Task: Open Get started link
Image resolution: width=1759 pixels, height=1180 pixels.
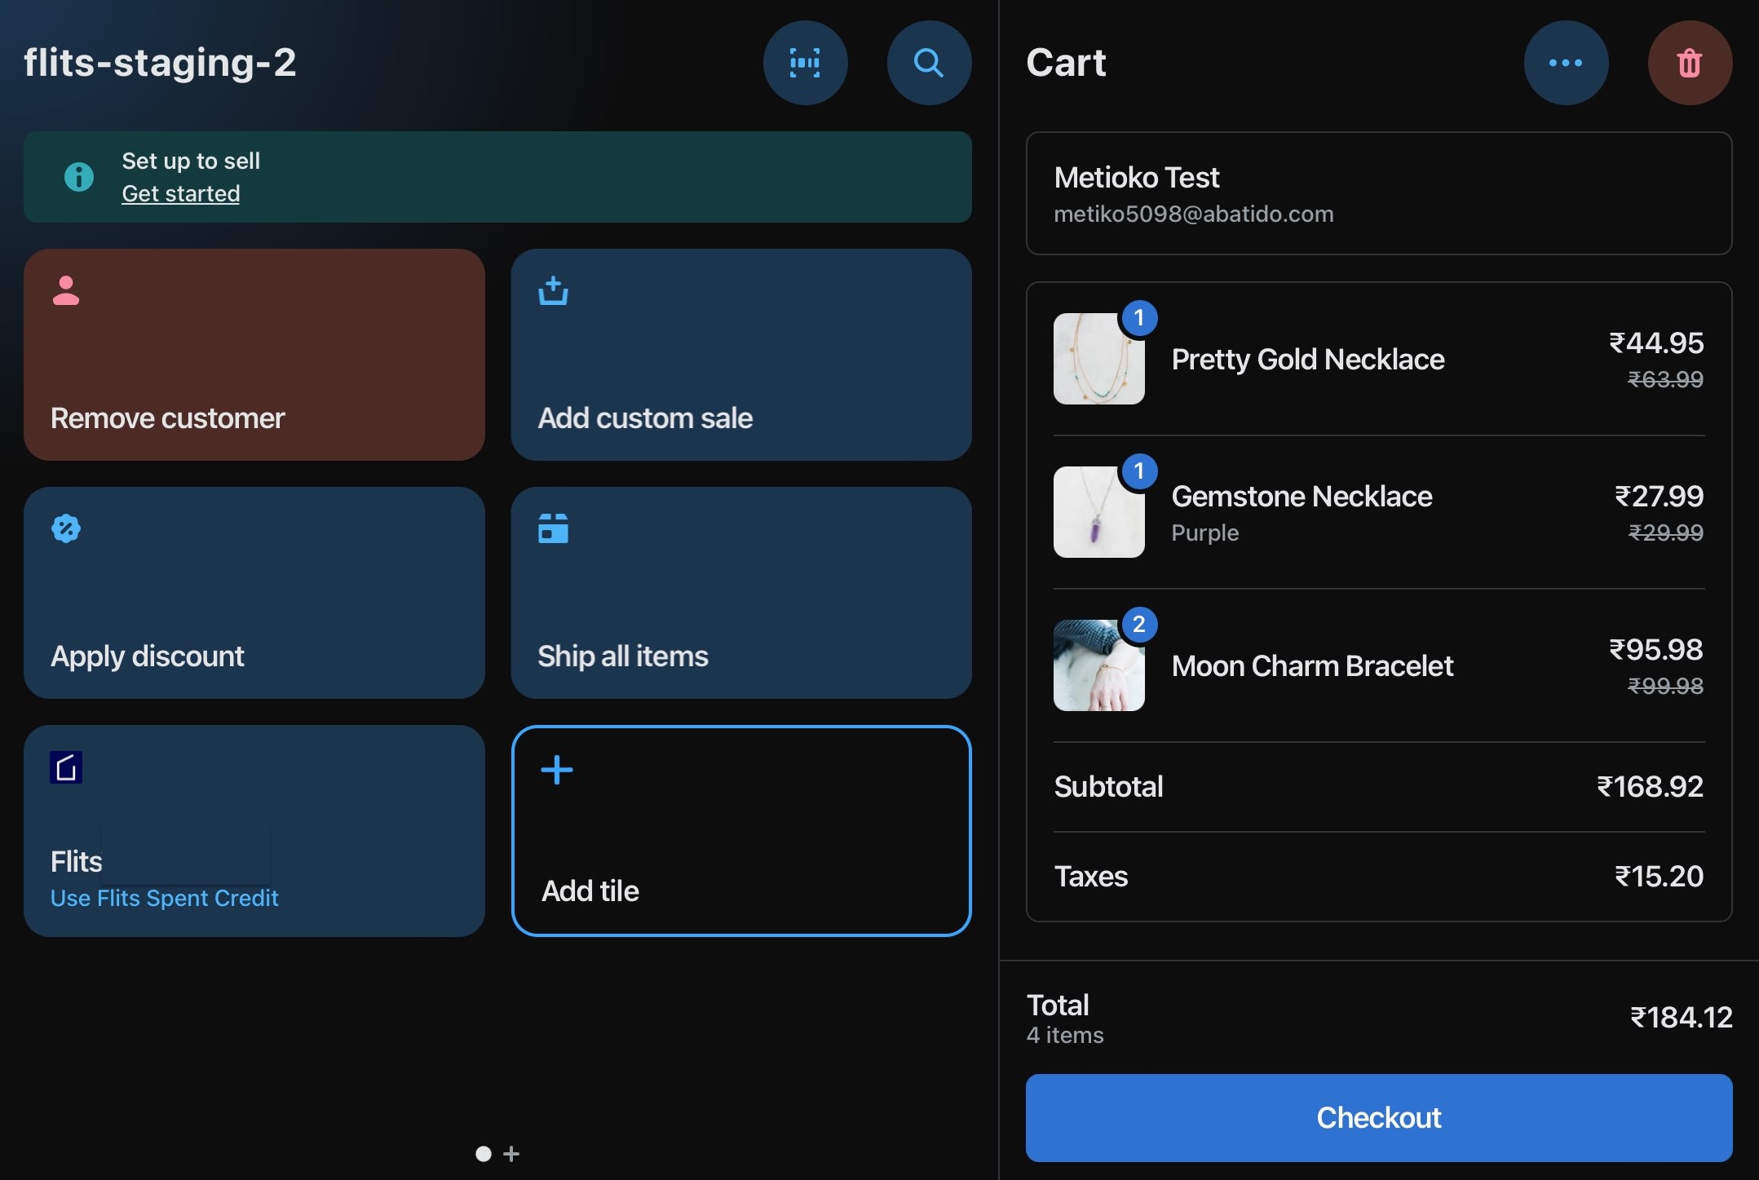Action: [180, 194]
